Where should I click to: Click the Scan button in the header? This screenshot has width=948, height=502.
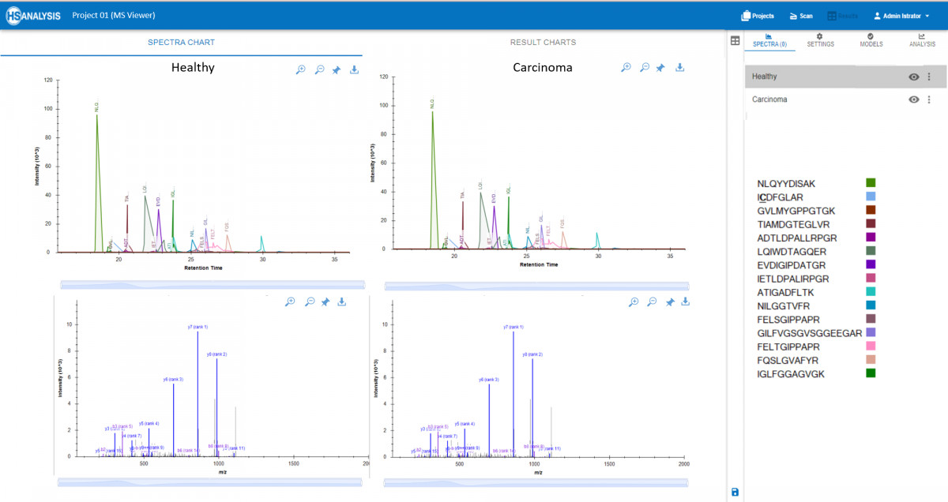pyautogui.click(x=800, y=16)
